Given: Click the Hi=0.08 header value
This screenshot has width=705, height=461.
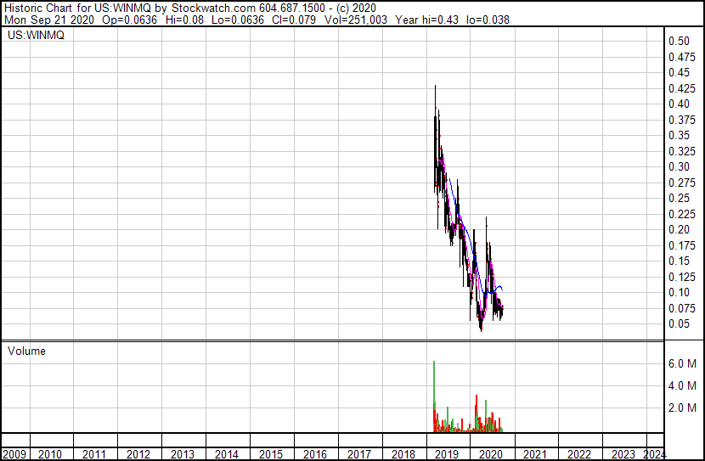Looking at the screenshot, I should pyautogui.click(x=184, y=20).
